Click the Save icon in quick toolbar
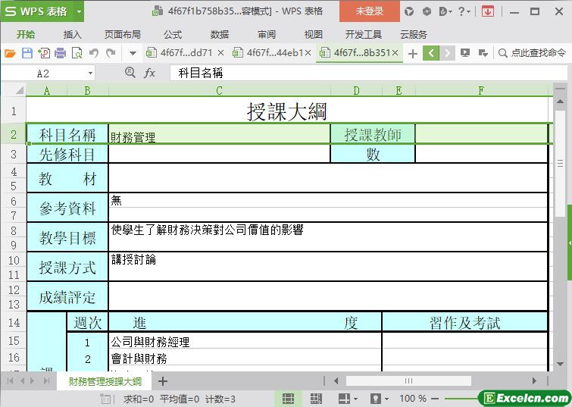The width and height of the screenshot is (572, 407). point(27,53)
